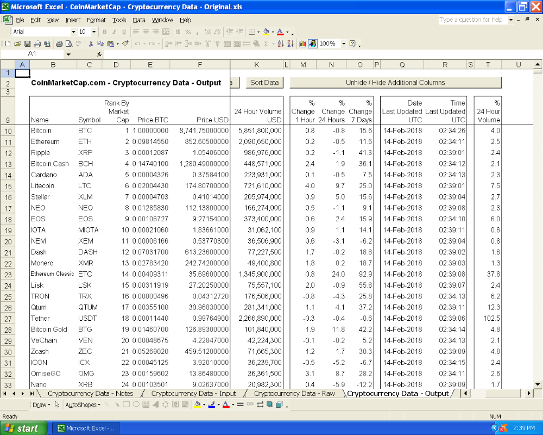Create a new blank workbook
The width and height of the screenshot is (543, 435).
pos(8,43)
